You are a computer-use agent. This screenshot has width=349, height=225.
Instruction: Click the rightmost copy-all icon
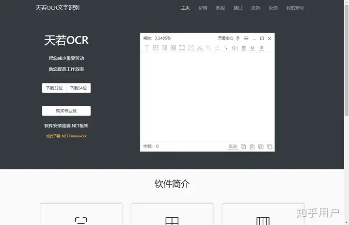pyautogui.click(x=270, y=146)
